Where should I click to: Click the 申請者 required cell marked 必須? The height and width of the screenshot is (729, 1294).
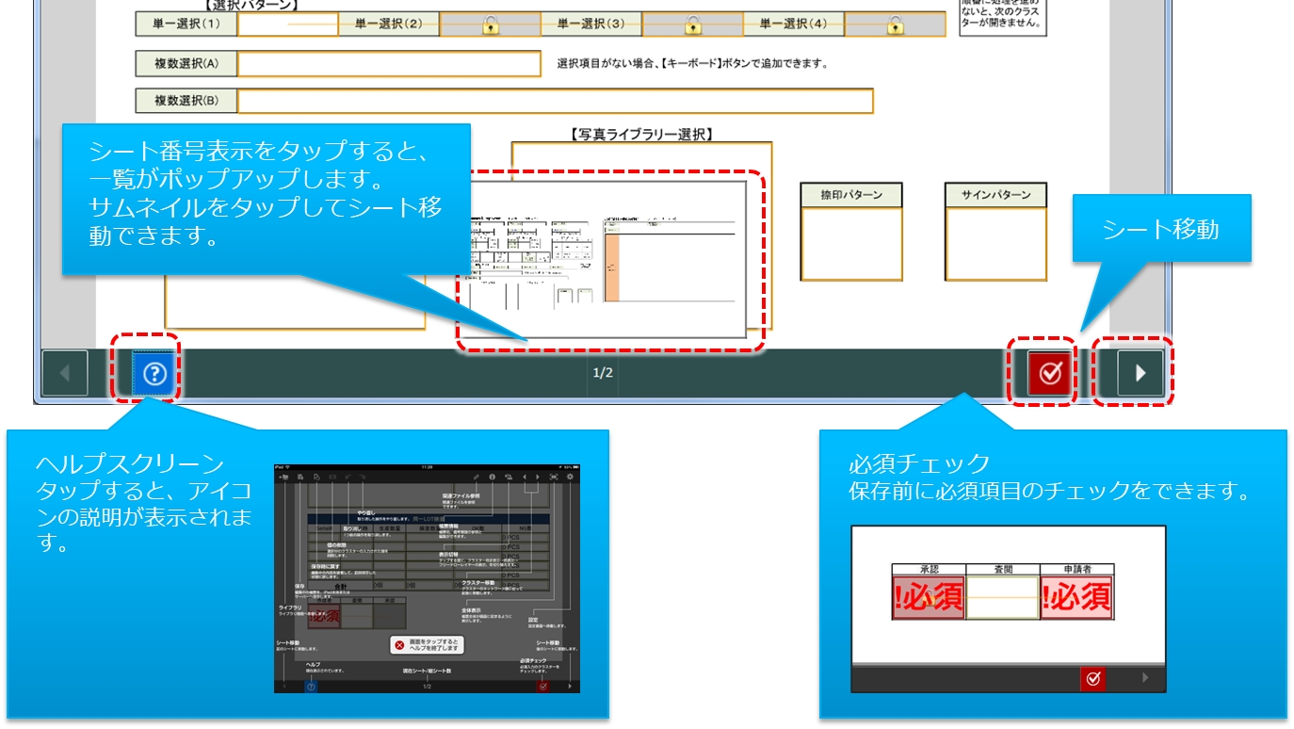(x=1076, y=597)
